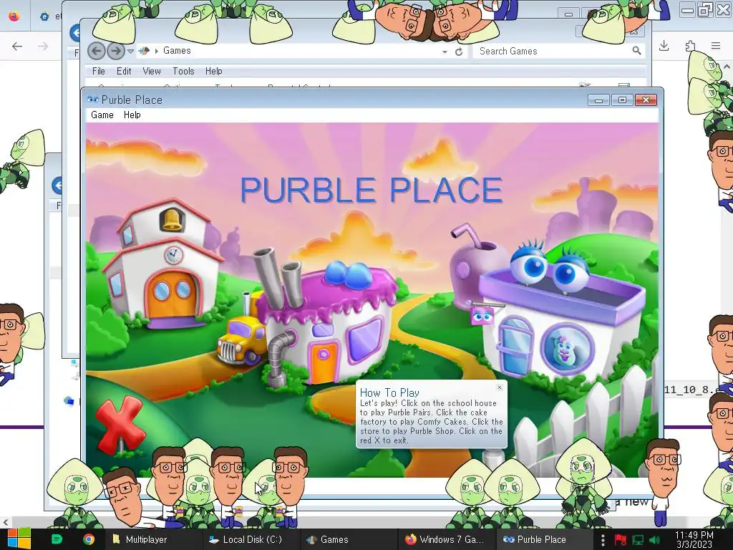Open Firefox extensions puzzle icon
Screen dimensions: 733x550
click(690, 45)
